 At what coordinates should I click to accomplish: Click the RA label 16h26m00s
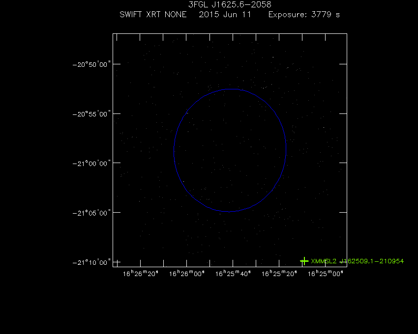click(186, 274)
